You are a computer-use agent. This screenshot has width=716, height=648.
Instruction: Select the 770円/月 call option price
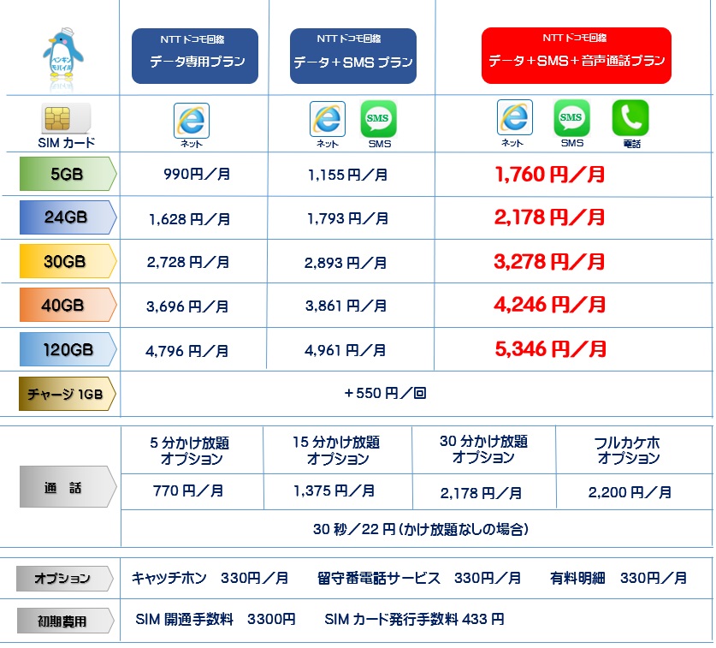[x=188, y=490]
